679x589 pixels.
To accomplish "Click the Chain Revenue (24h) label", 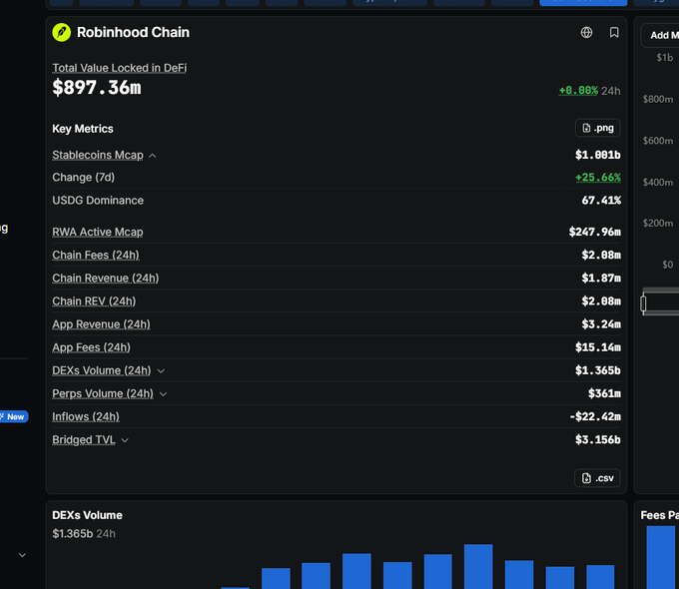I will click(106, 279).
